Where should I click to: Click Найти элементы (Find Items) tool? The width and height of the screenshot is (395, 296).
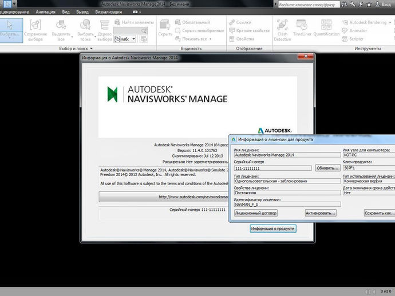point(134,22)
